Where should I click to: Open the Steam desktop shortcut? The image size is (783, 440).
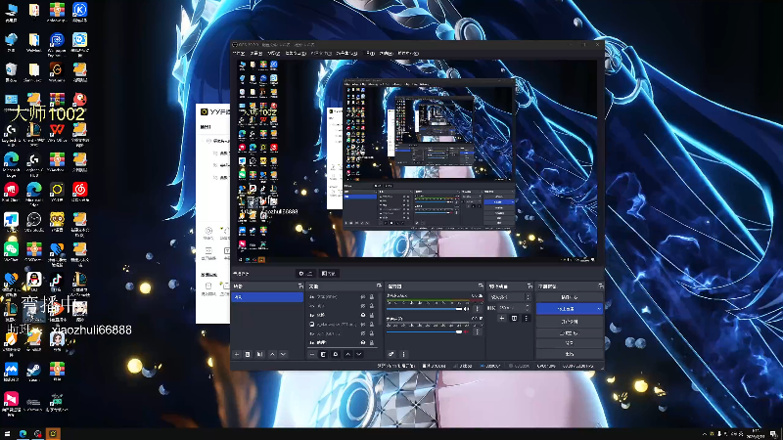pyautogui.click(x=33, y=370)
